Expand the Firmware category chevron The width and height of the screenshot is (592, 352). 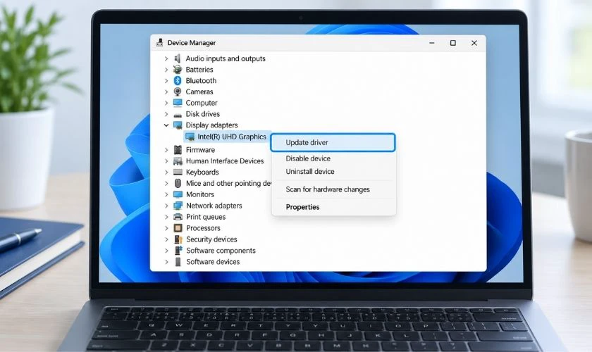click(166, 150)
